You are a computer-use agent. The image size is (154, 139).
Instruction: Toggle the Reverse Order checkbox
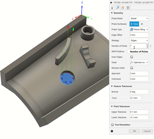pyautogui.click(x=132, y=68)
